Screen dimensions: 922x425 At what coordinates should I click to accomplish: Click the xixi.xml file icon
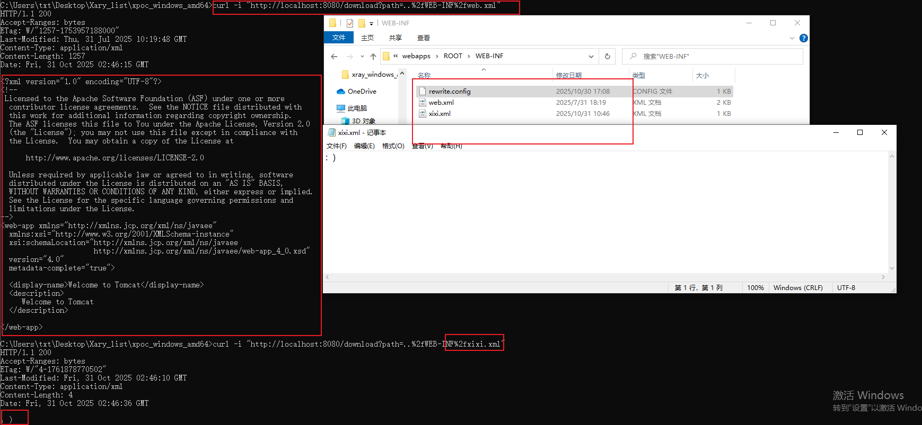423,114
